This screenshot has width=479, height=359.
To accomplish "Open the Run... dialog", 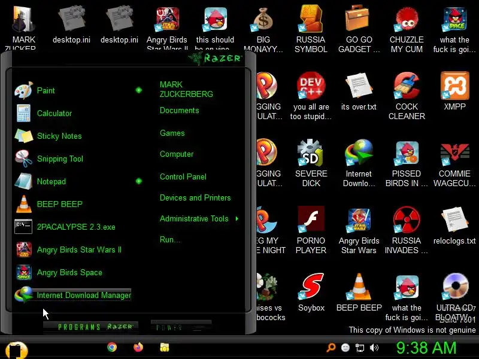I will (170, 239).
